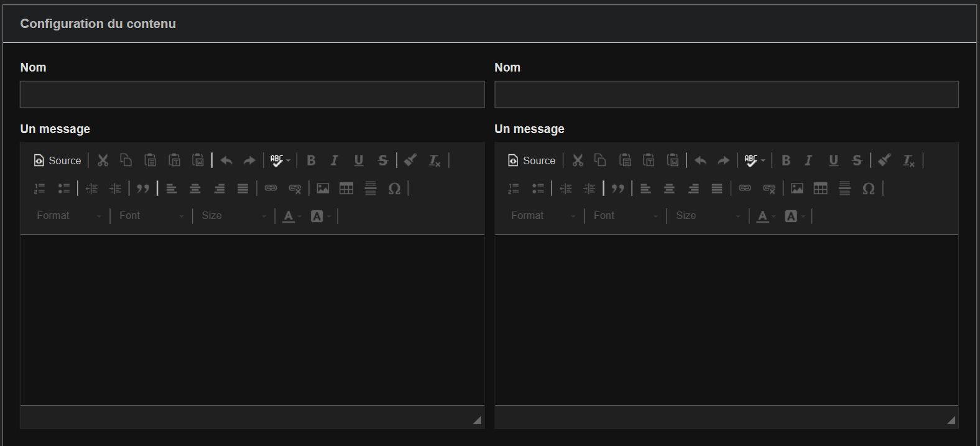Click the undo arrow in the right editor
Viewport: 980px width, 446px height.
click(x=700, y=160)
